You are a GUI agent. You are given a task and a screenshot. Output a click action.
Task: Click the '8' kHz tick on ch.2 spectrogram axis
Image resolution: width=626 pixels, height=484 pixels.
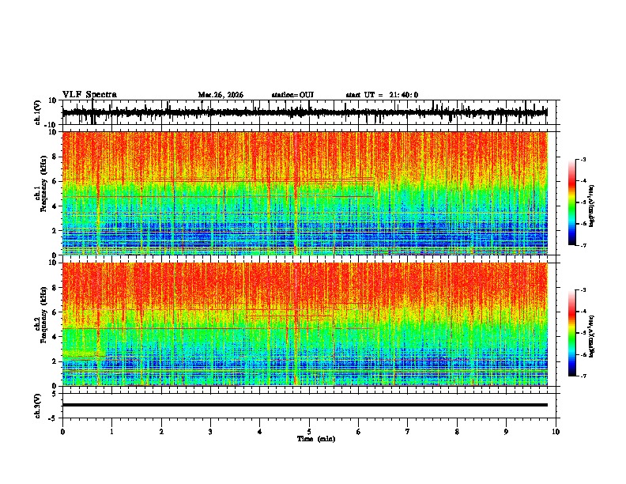(x=55, y=288)
